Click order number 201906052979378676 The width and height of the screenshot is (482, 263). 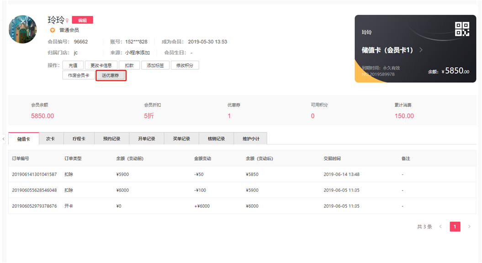point(34,206)
